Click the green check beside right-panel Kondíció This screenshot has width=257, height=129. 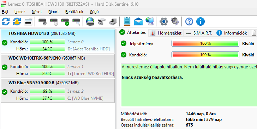(x=124, y=55)
